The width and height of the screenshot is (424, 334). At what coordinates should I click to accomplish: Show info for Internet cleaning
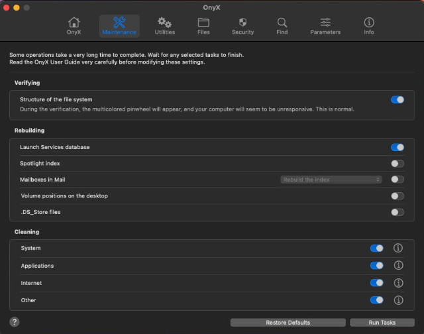point(398,283)
